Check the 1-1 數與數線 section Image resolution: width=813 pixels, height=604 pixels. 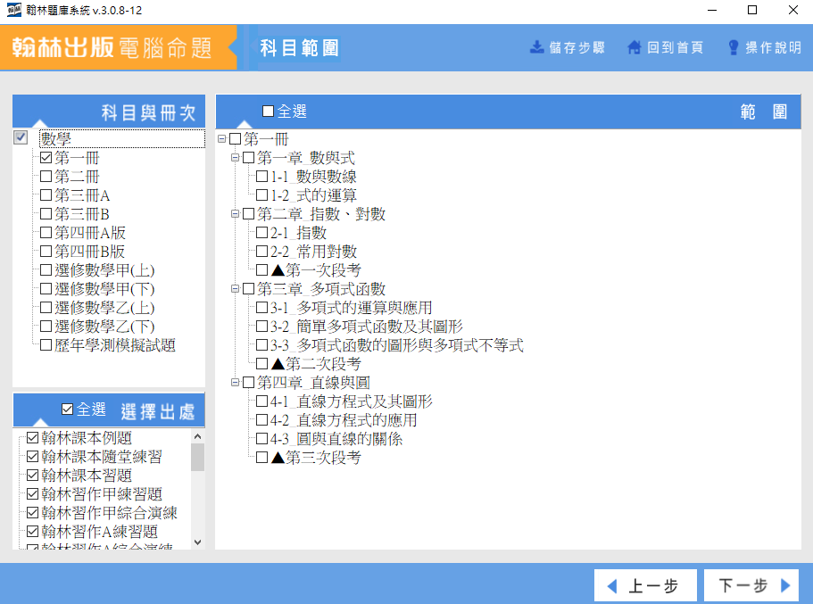pyautogui.click(x=262, y=177)
